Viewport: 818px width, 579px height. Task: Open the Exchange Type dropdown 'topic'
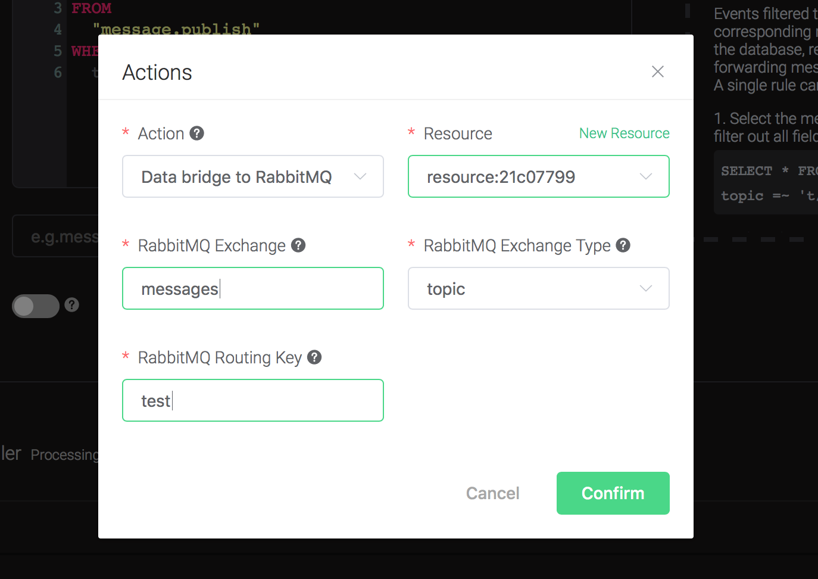tap(539, 288)
